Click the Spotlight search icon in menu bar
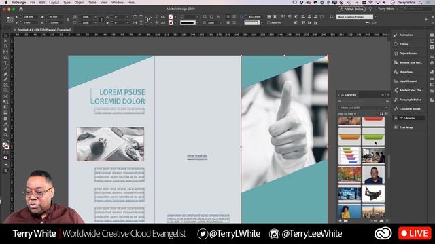The image size is (435, 244). (x=421, y=3)
